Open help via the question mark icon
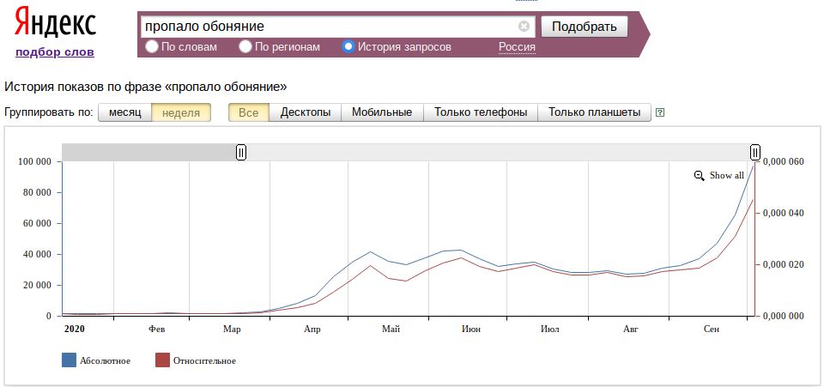Image resolution: width=824 pixels, height=387 pixels. [x=660, y=112]
